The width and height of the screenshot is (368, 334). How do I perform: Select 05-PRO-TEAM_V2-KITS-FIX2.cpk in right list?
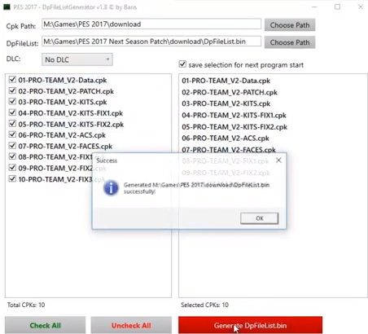coord(234,127)
